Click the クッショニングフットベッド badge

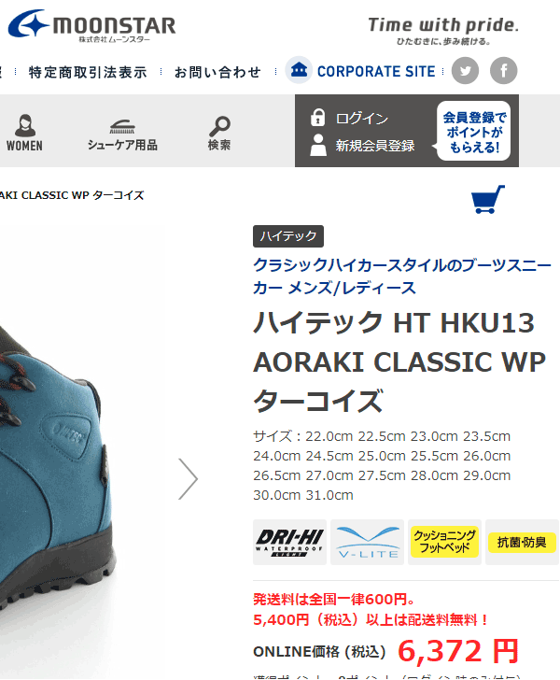tap(444, 542)
